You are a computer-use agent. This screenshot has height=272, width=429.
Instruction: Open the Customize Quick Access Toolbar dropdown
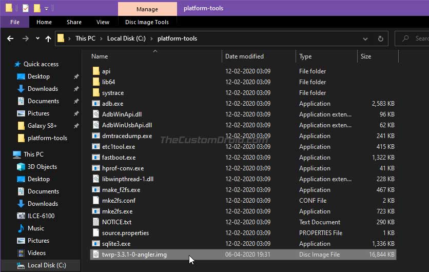click(x=47, y=9)
